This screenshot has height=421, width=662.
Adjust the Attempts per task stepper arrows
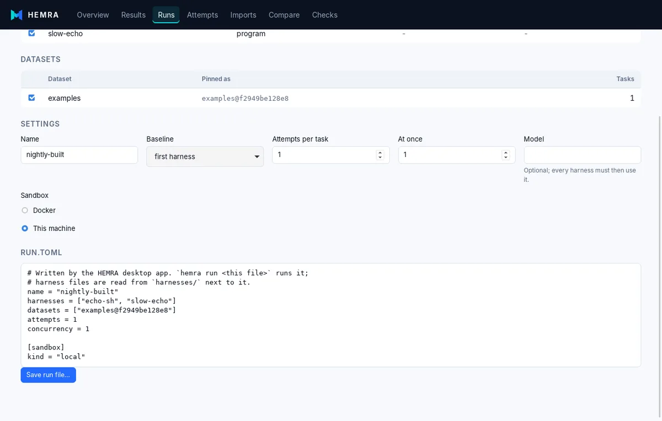click(380, 155)
